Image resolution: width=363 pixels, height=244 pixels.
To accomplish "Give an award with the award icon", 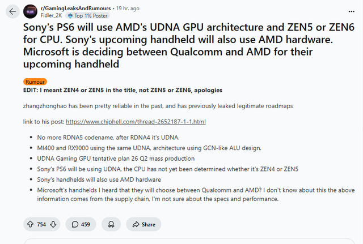I will pyautogui.click(x=111, y=224).
